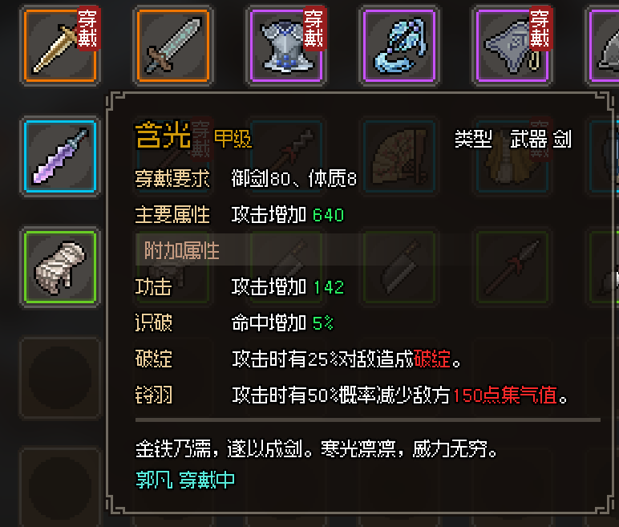Click the dimmed folding fan item

(399, 156)
